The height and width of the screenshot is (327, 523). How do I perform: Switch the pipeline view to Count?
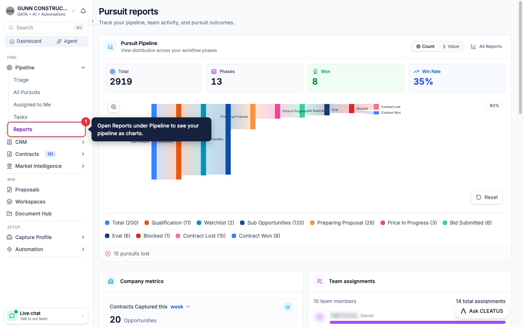[425, 47]
